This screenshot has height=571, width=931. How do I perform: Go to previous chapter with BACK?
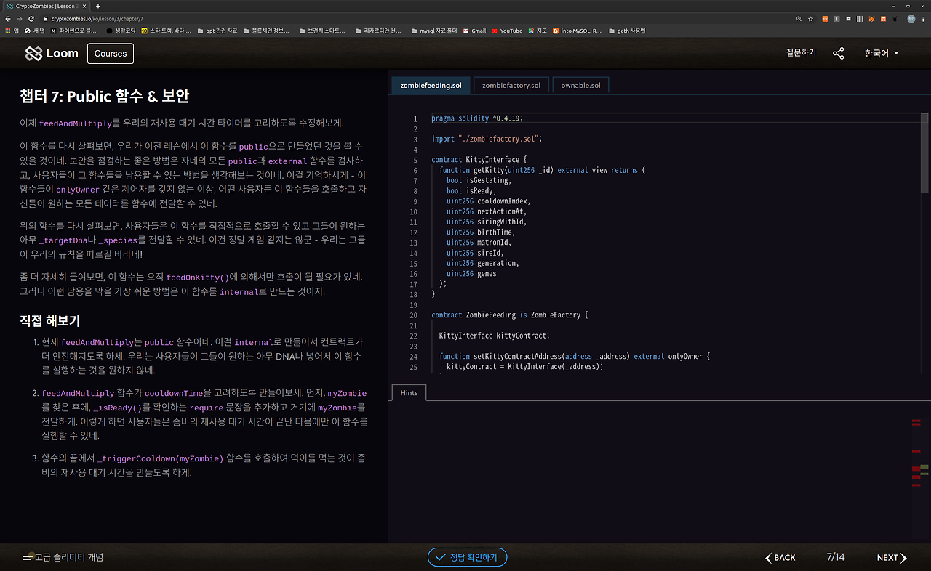780,557
